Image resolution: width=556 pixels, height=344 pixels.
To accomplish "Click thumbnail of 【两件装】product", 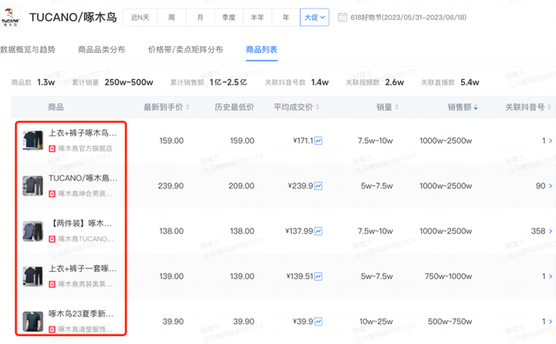I will 33,231.
